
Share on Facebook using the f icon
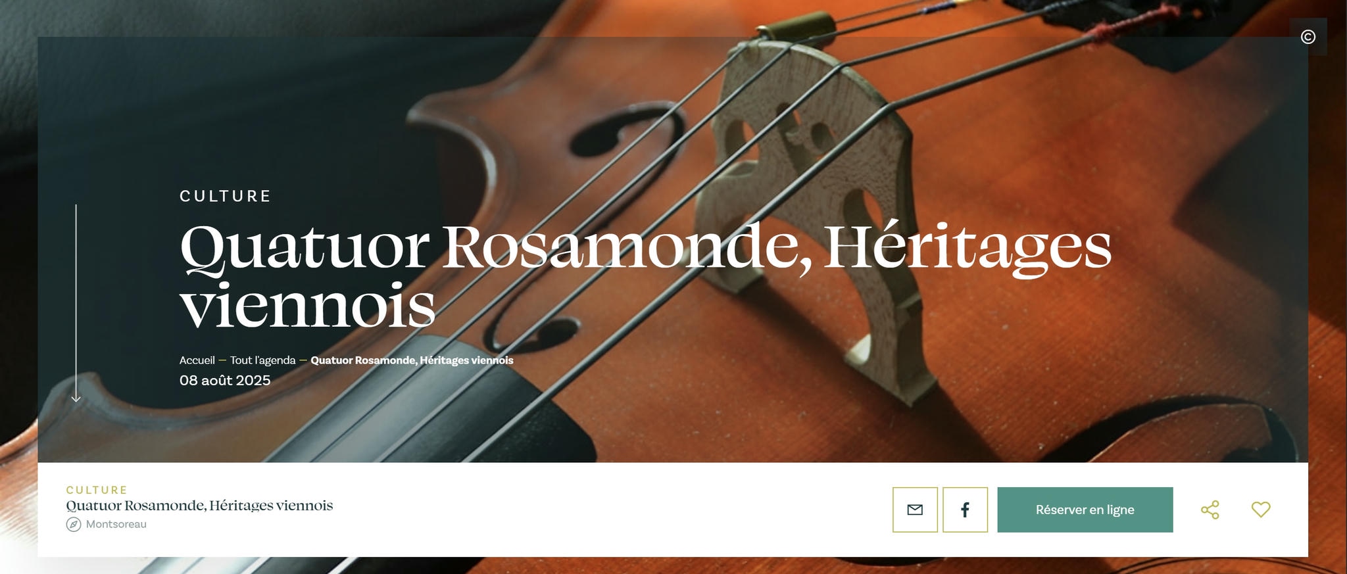pyautogui.click(x=965, y=510)
